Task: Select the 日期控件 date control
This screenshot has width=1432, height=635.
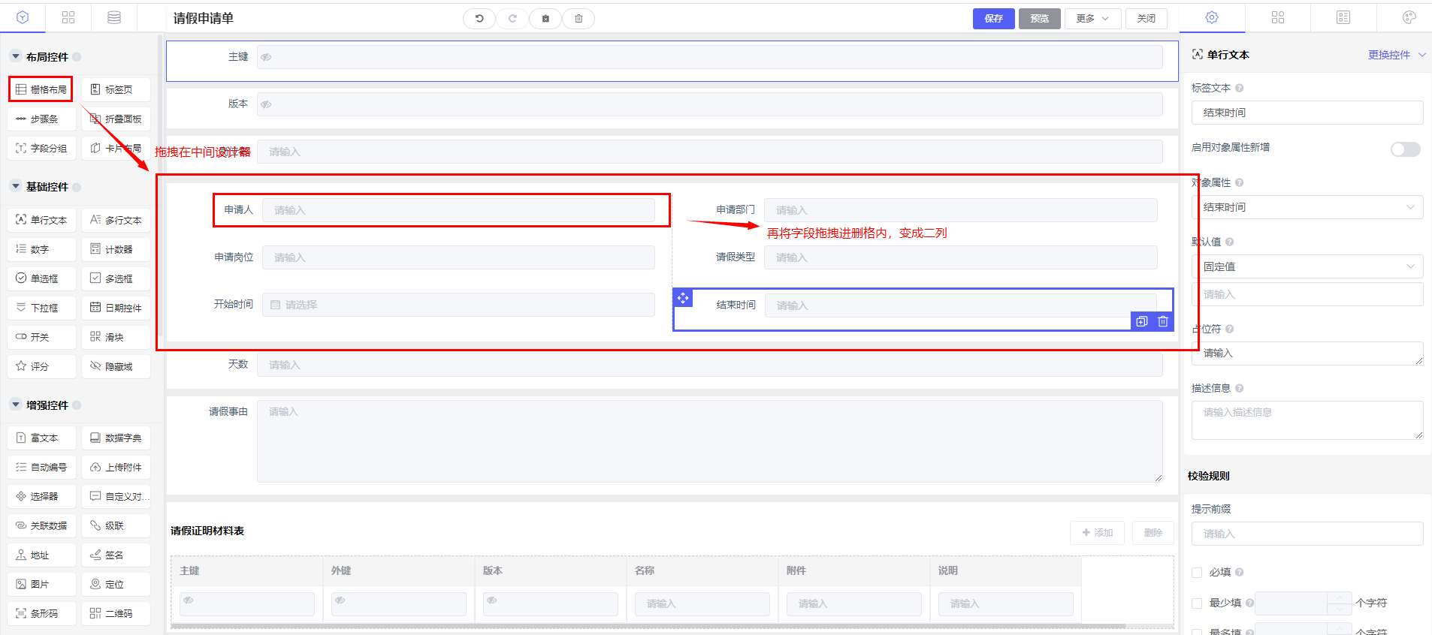Action: coord(116,308)
